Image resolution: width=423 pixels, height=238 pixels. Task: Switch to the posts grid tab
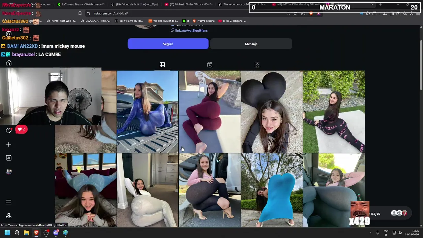[x=162, y=65]
